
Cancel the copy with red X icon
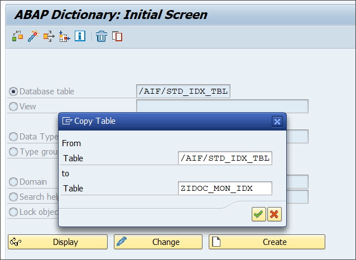(x=275, y=214)
